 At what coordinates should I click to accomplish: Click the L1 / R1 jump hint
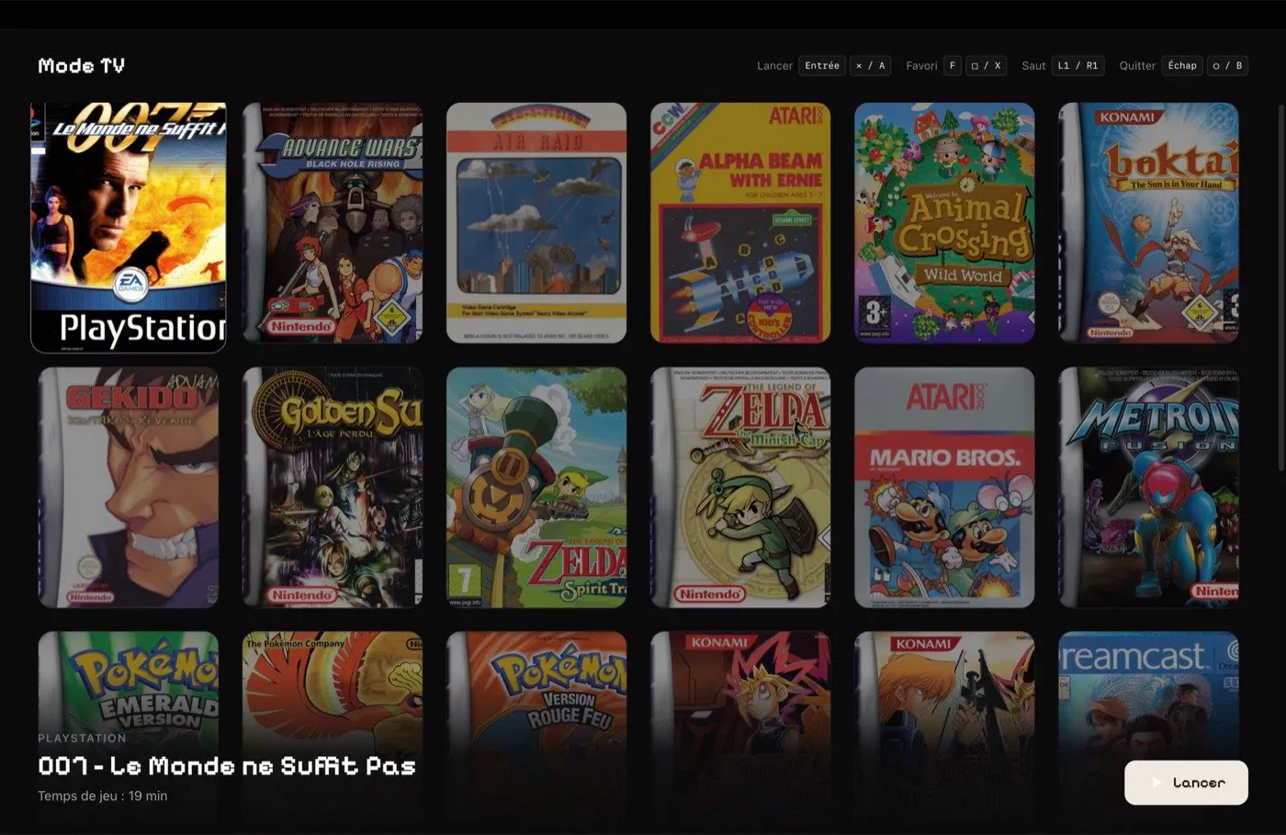(1077, 66)
